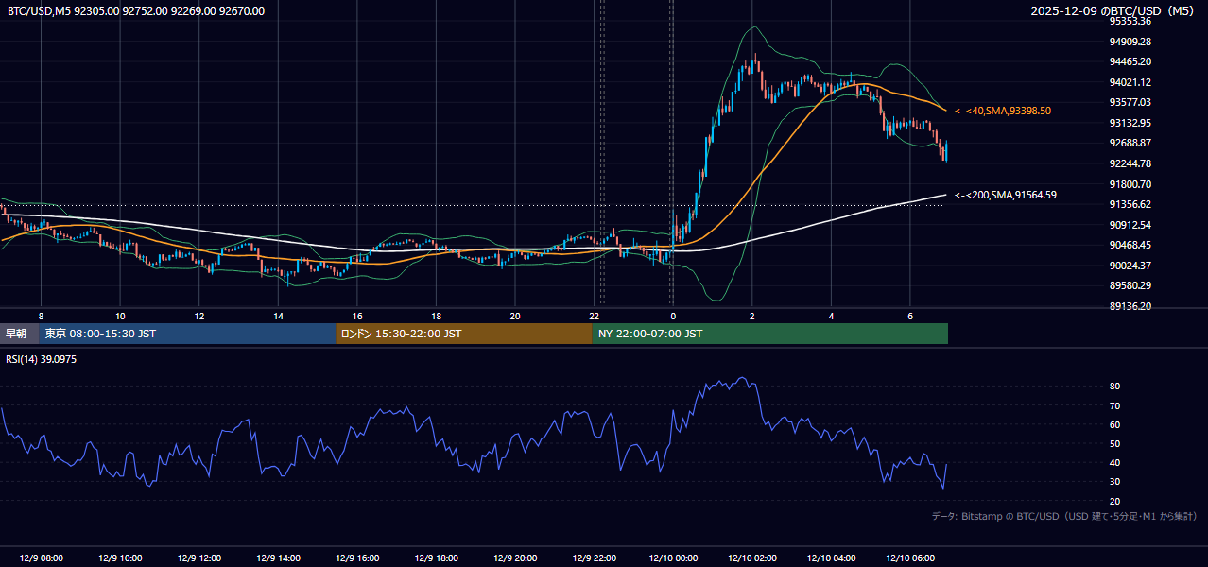Click the RSI axis level 80
The width and height of the screenshot is (1208, 567).
tap(1115, 387)
